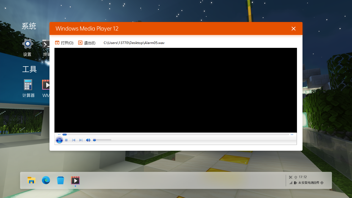Click the seek bar in the player
Viewport: 352px width, 198px height.
pos(176,134)
